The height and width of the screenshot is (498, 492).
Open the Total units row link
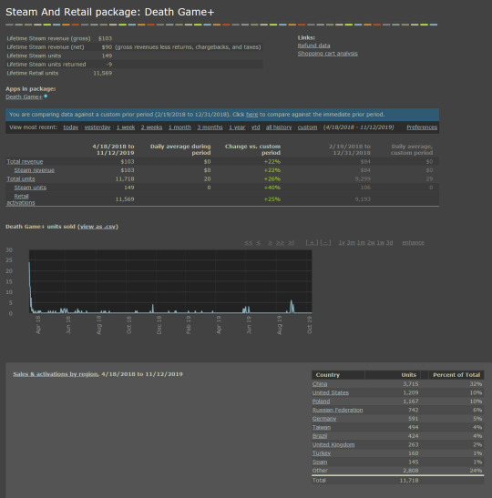(x=21, y=178)
